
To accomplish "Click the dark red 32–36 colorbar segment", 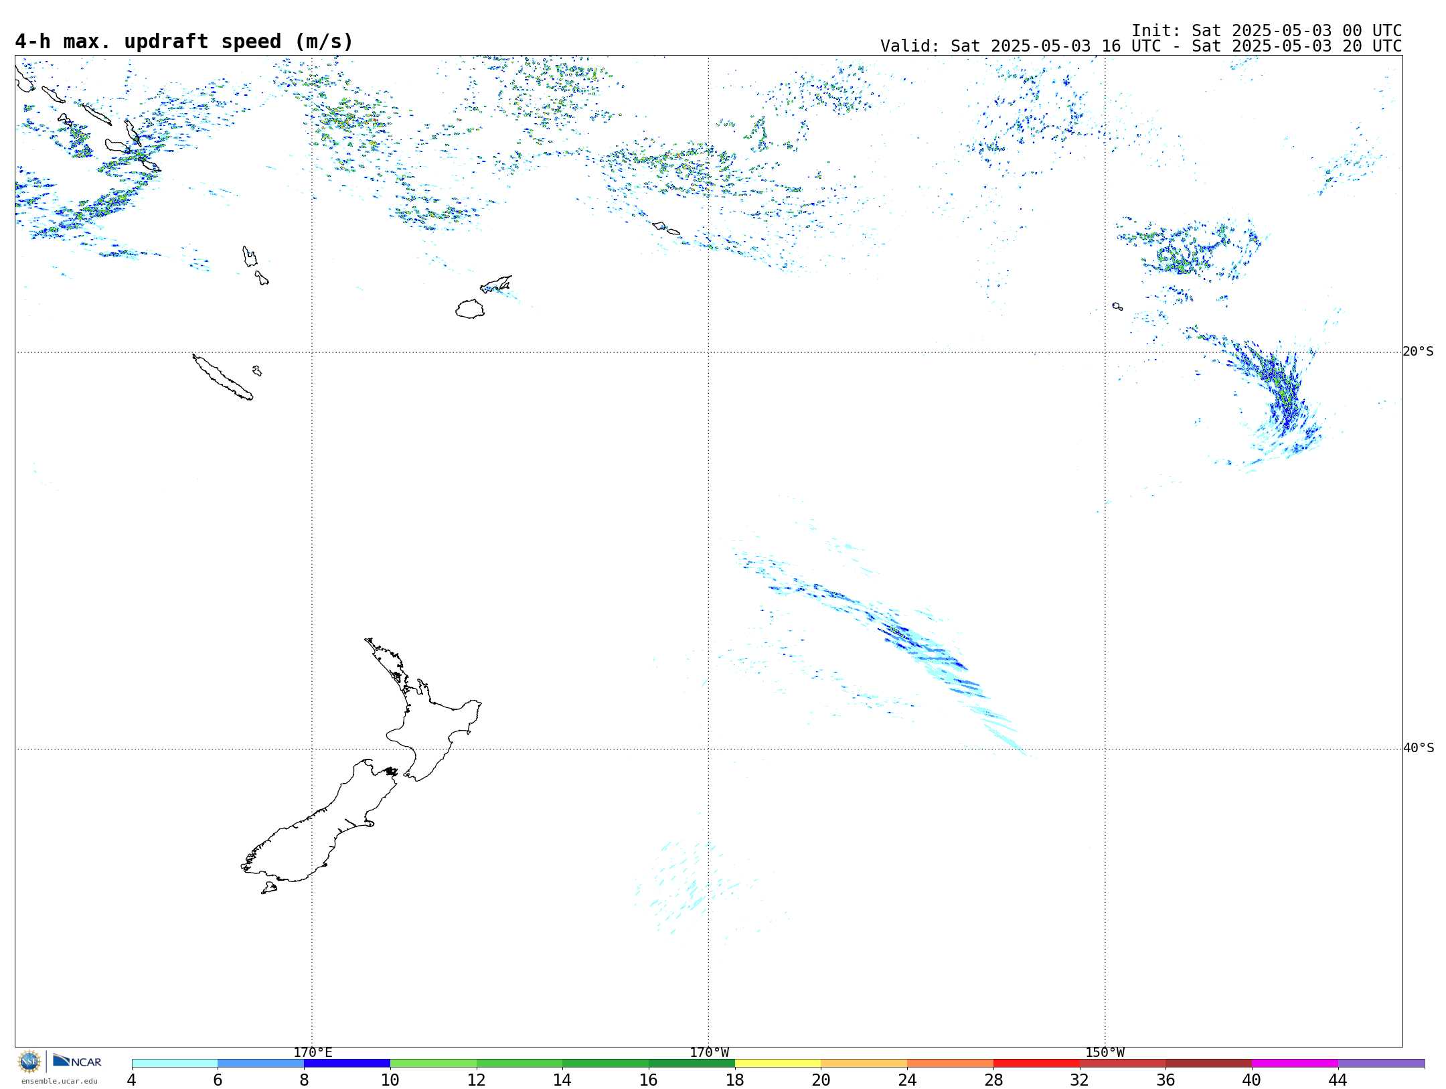I will [x=1123, y=1063].
